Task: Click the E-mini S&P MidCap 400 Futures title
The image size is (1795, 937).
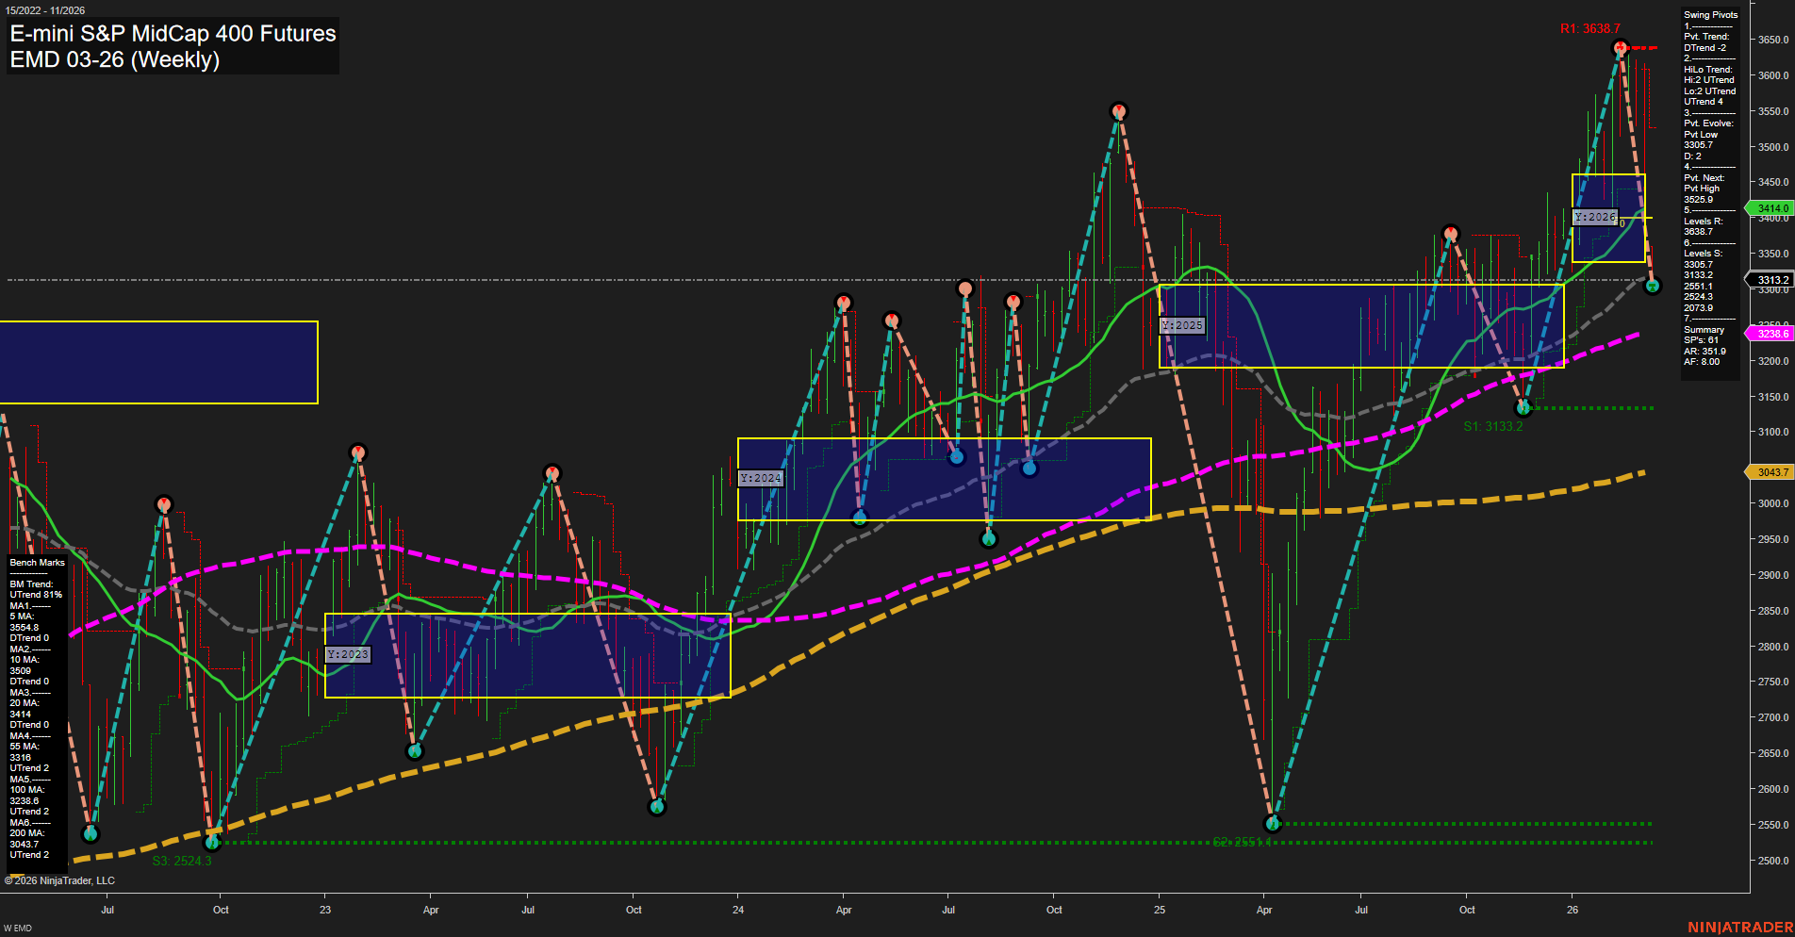Action: click(172, 33)
